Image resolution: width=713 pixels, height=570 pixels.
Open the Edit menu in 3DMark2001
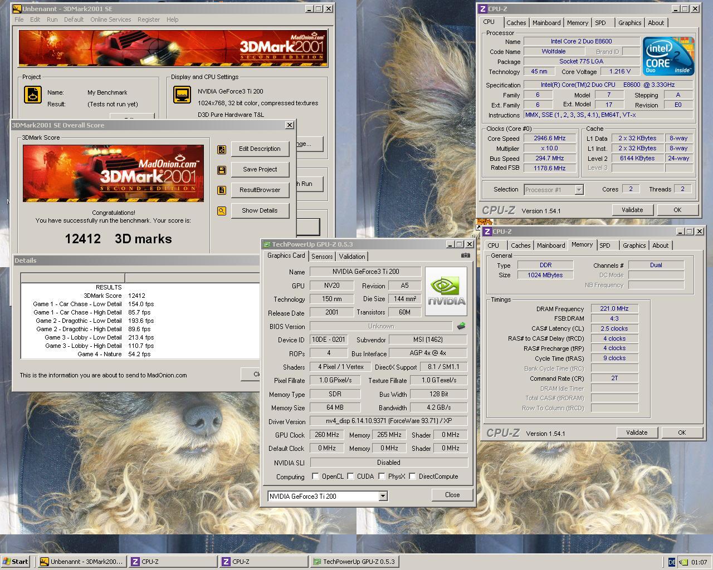35,19
